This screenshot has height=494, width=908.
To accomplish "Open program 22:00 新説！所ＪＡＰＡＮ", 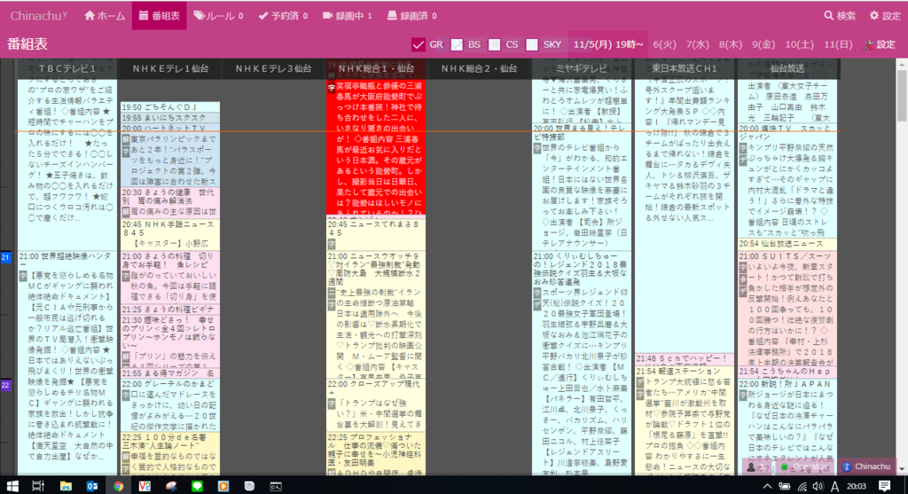I will (787, 427).
